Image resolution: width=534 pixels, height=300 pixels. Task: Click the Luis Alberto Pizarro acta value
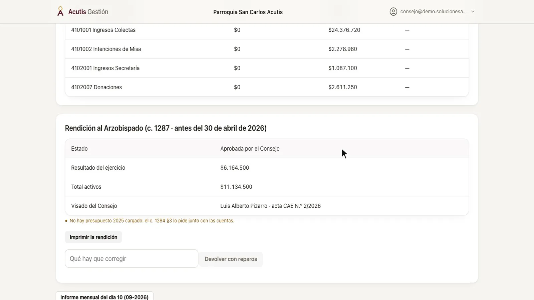point(270,206)
